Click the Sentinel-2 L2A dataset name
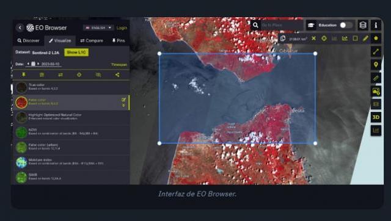The image size is (391, 221). [x=46, y=53]
